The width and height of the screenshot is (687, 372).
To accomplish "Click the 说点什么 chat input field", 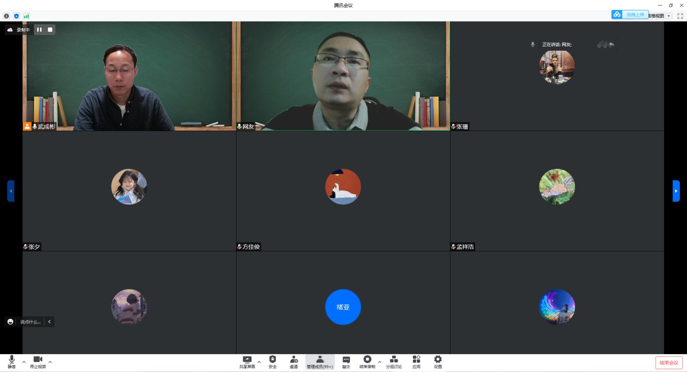I will coord(30,322).
